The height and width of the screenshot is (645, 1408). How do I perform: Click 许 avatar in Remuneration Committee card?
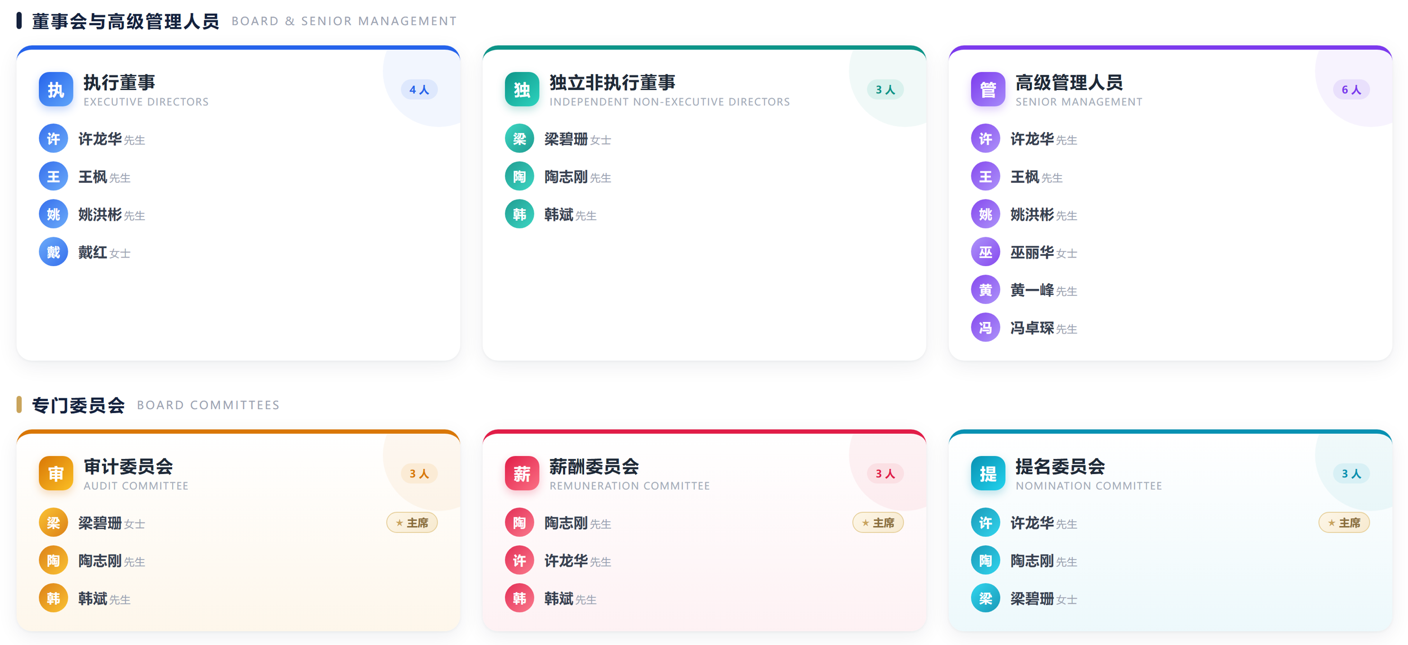[519, 560]
